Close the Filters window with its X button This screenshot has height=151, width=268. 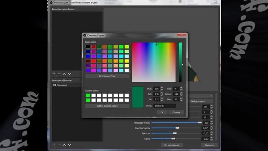216,2
